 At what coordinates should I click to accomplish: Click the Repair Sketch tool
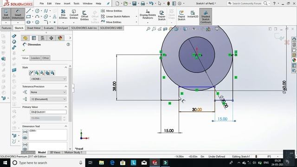161,15
